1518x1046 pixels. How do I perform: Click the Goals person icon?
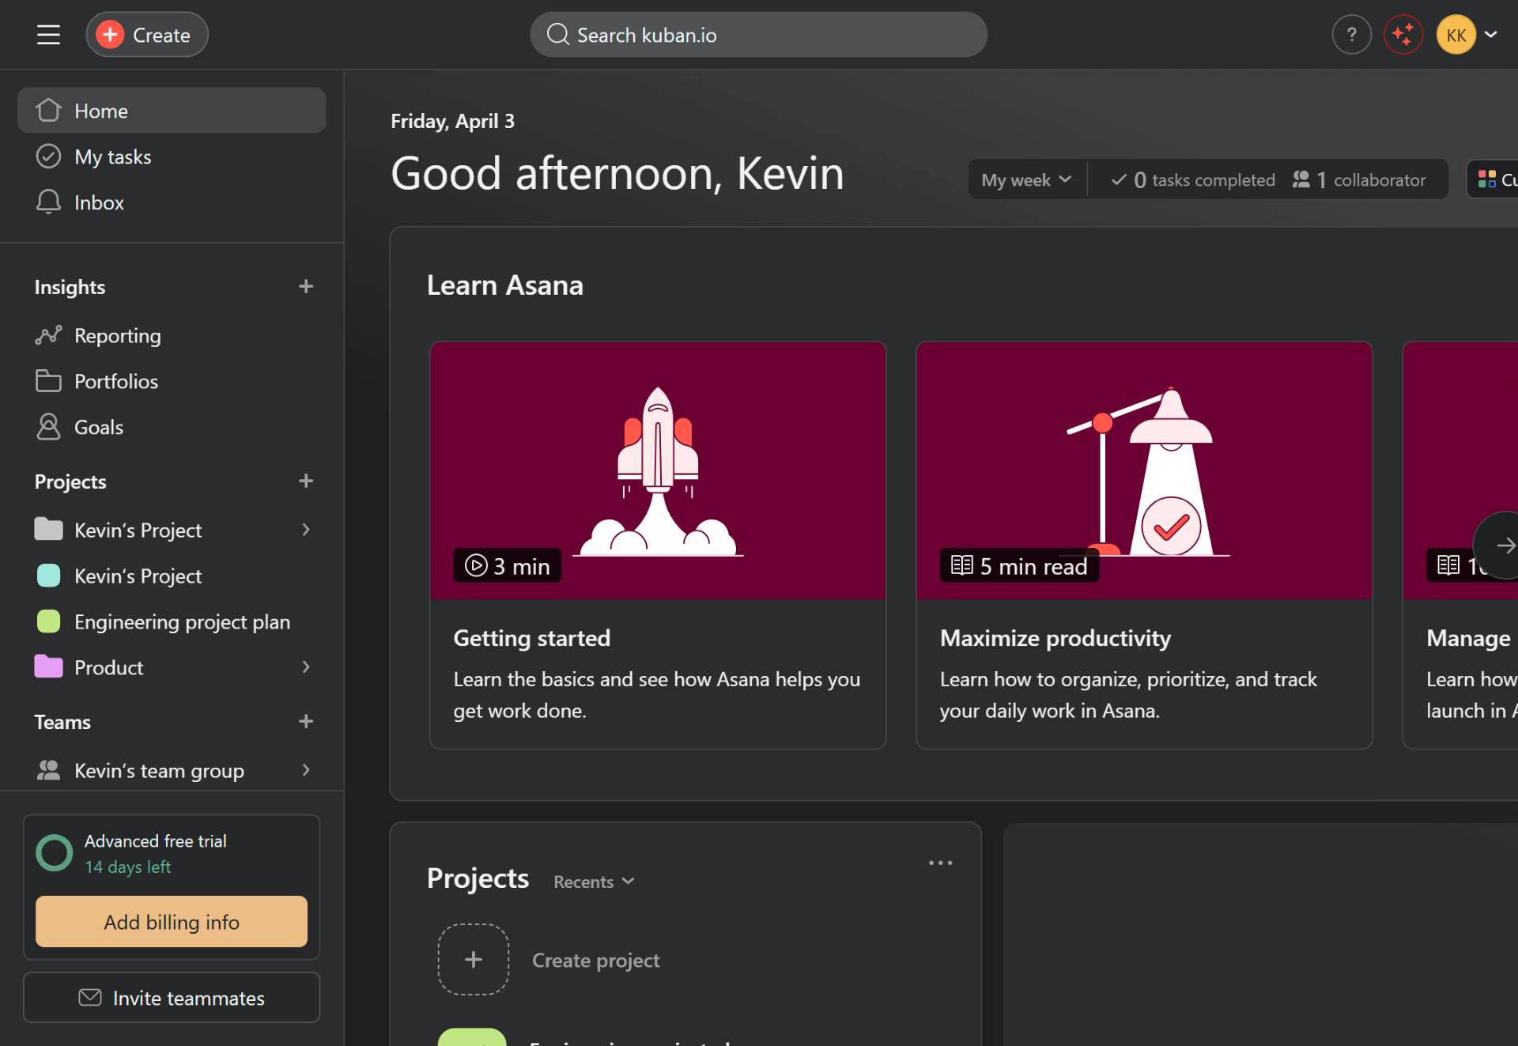(48, 427)
